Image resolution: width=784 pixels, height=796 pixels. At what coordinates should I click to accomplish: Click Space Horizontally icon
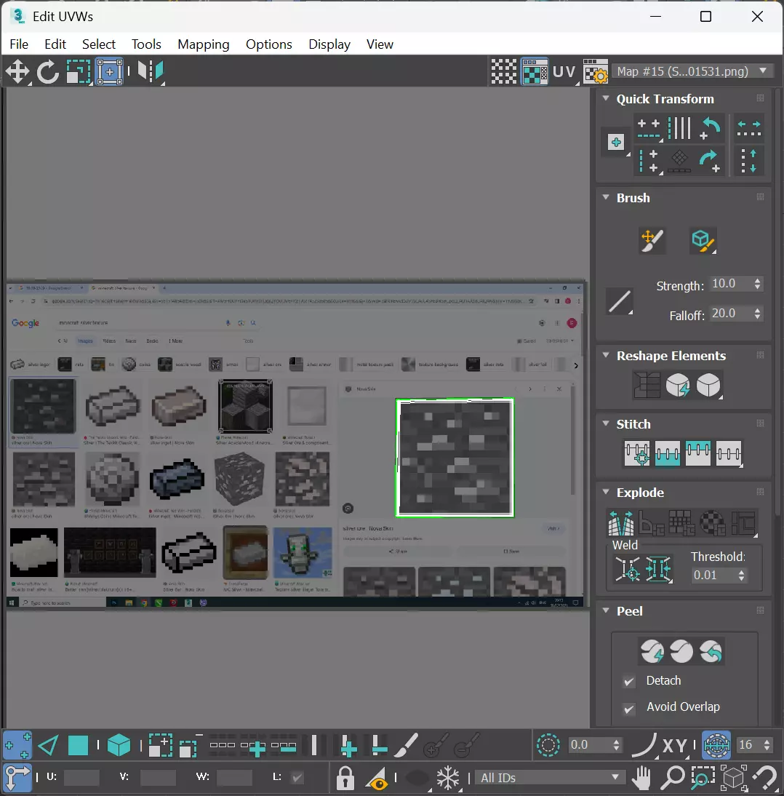[x=748, y=128]
